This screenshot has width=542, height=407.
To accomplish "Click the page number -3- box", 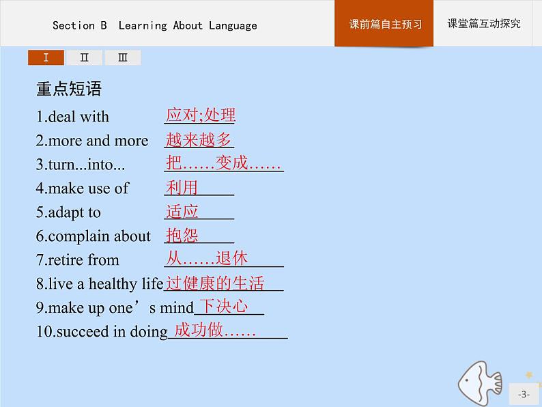I will (x=524, y=394).
